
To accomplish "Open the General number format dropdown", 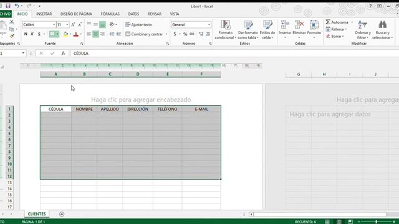I will (x=209, y=25).
